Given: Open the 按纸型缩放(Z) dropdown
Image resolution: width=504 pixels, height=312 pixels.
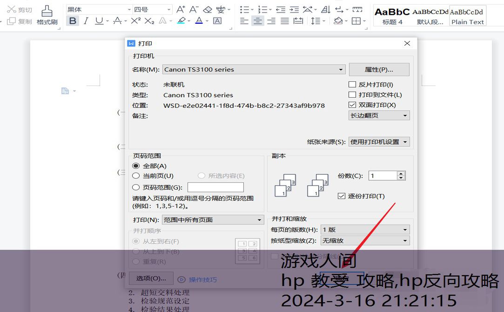Looking at the screenshot, I should coord(365,240).
